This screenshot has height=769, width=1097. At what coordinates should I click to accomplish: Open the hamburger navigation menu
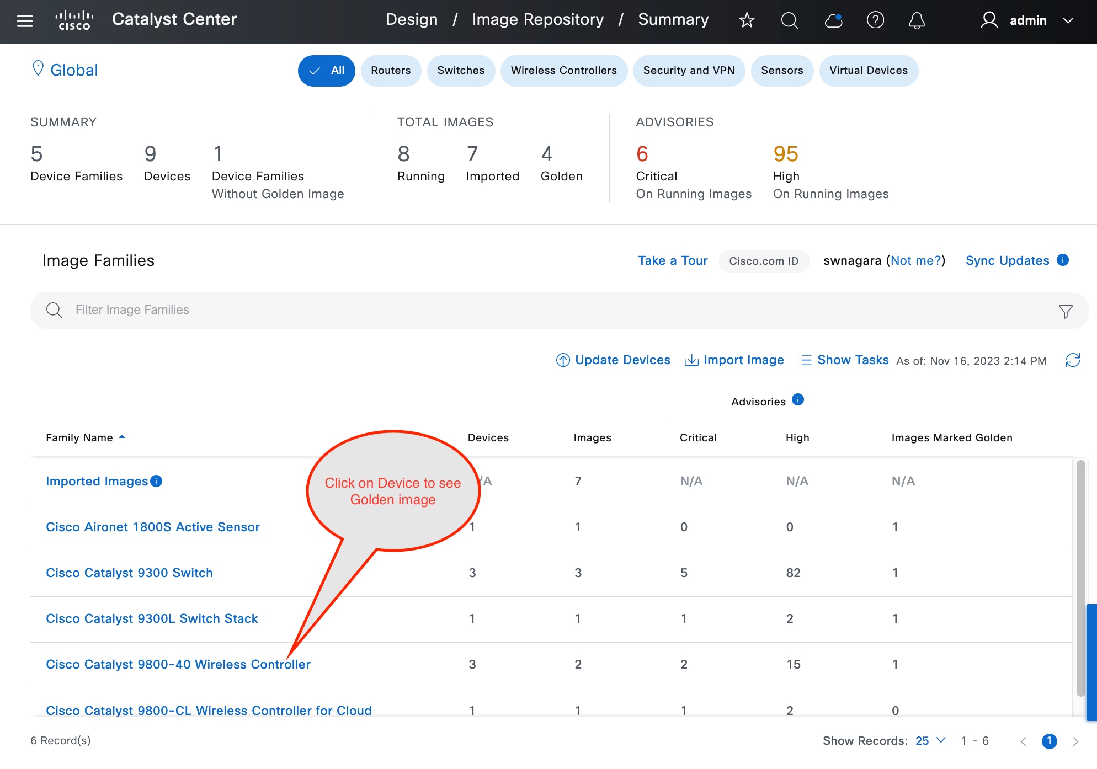[25, 20]
